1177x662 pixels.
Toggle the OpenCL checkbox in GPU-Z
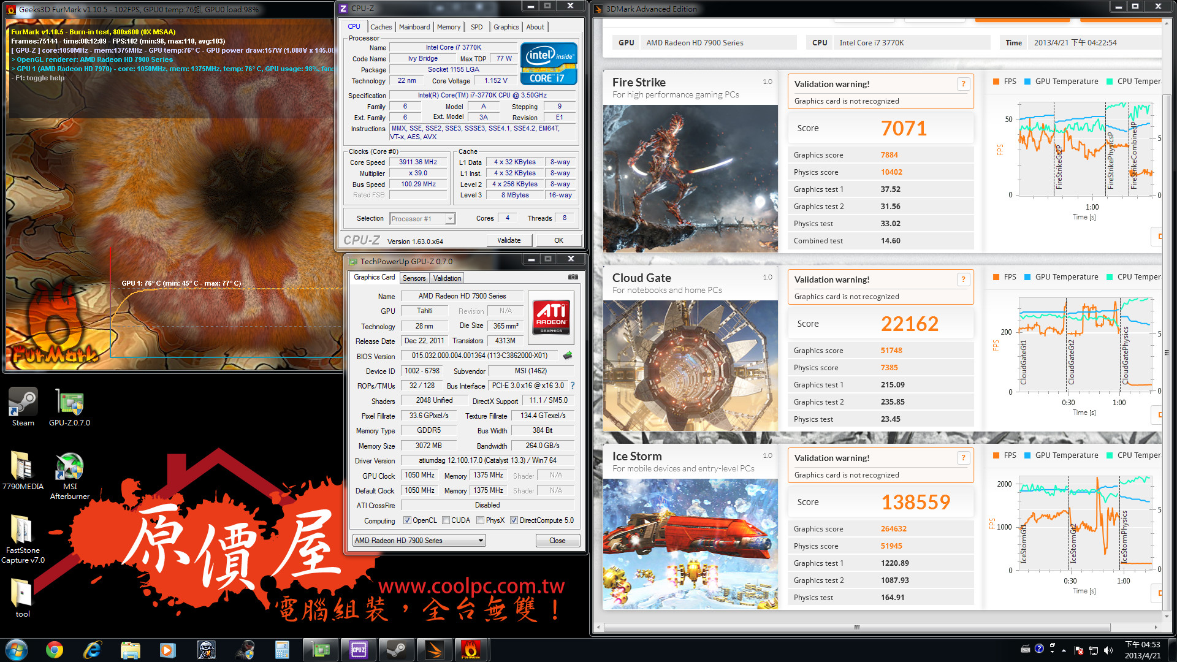tap(407, 520)
